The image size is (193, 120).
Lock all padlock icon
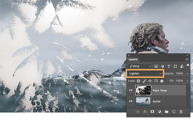click(x=162, y=81)
